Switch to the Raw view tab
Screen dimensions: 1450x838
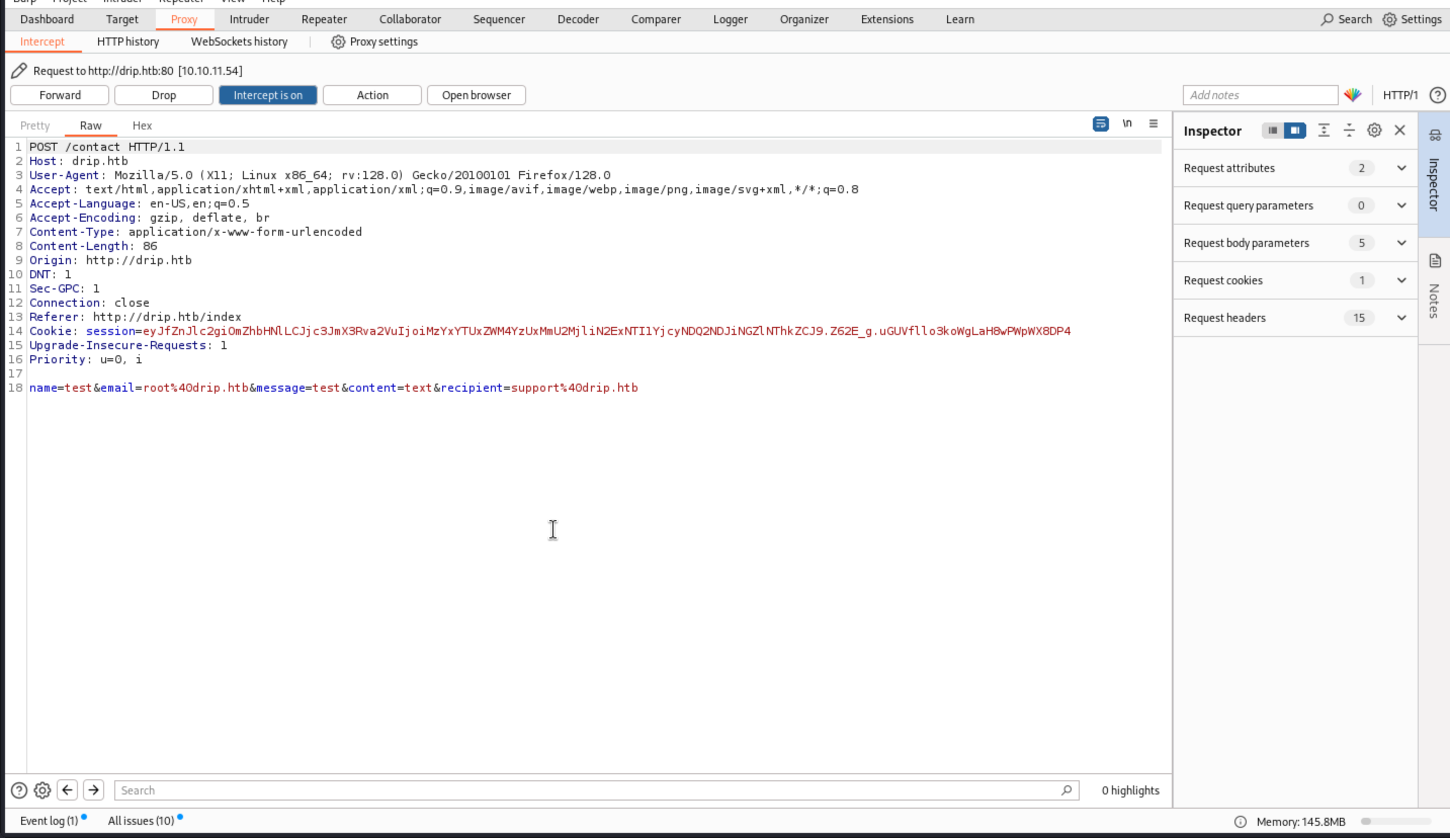tap(91, 125)
